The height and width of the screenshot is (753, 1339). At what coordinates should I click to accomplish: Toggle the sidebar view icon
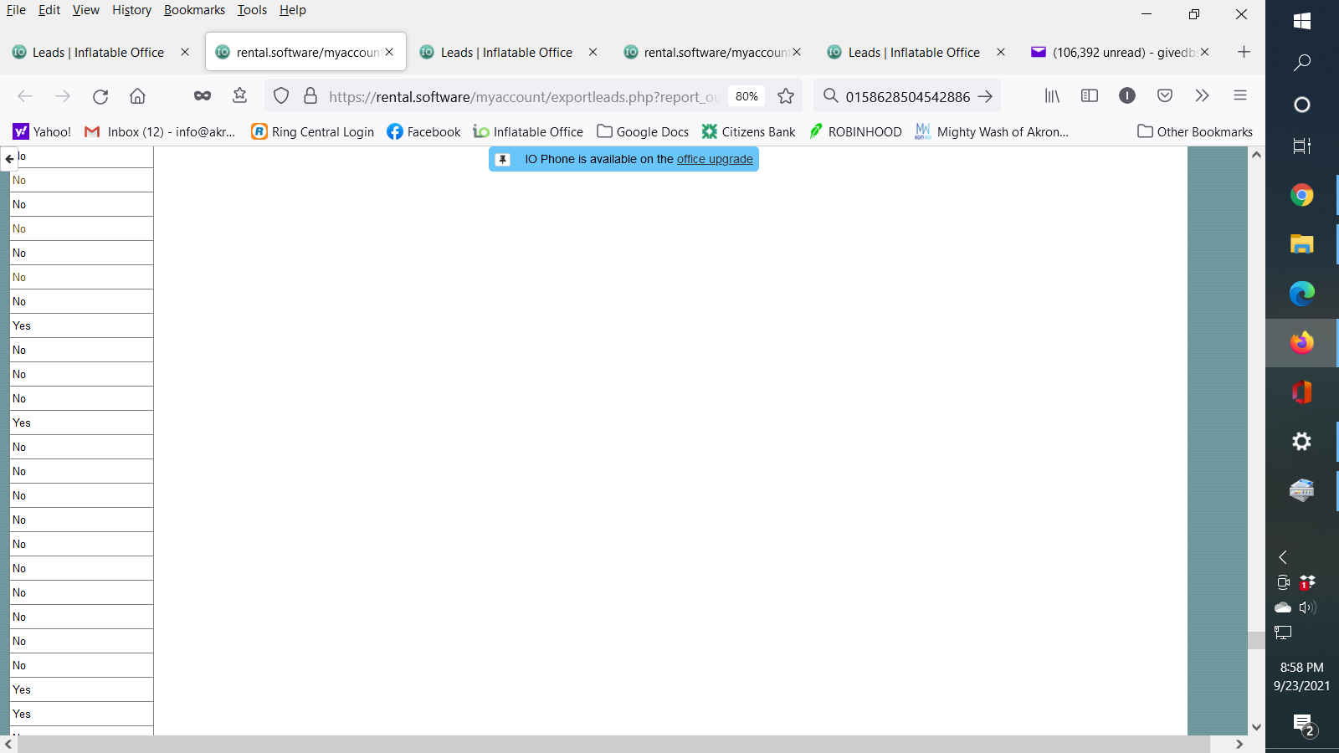point(1089,96)
